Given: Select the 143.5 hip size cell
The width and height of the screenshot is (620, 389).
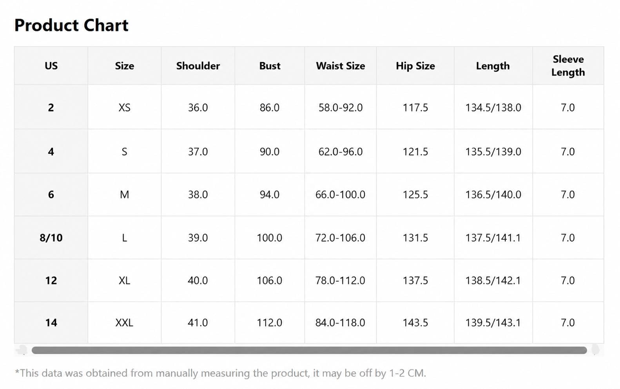Looking at the screenshot, I should pos(415,322).
